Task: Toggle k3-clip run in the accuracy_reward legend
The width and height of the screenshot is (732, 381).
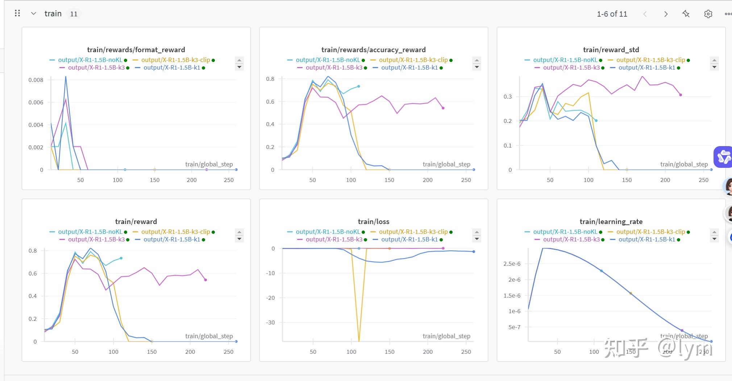Action: [x=413, y=60]
